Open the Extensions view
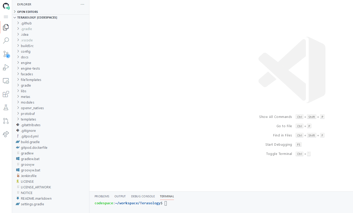Image resolution: width=353 pixels, height=213 pixels. [6, 94]
